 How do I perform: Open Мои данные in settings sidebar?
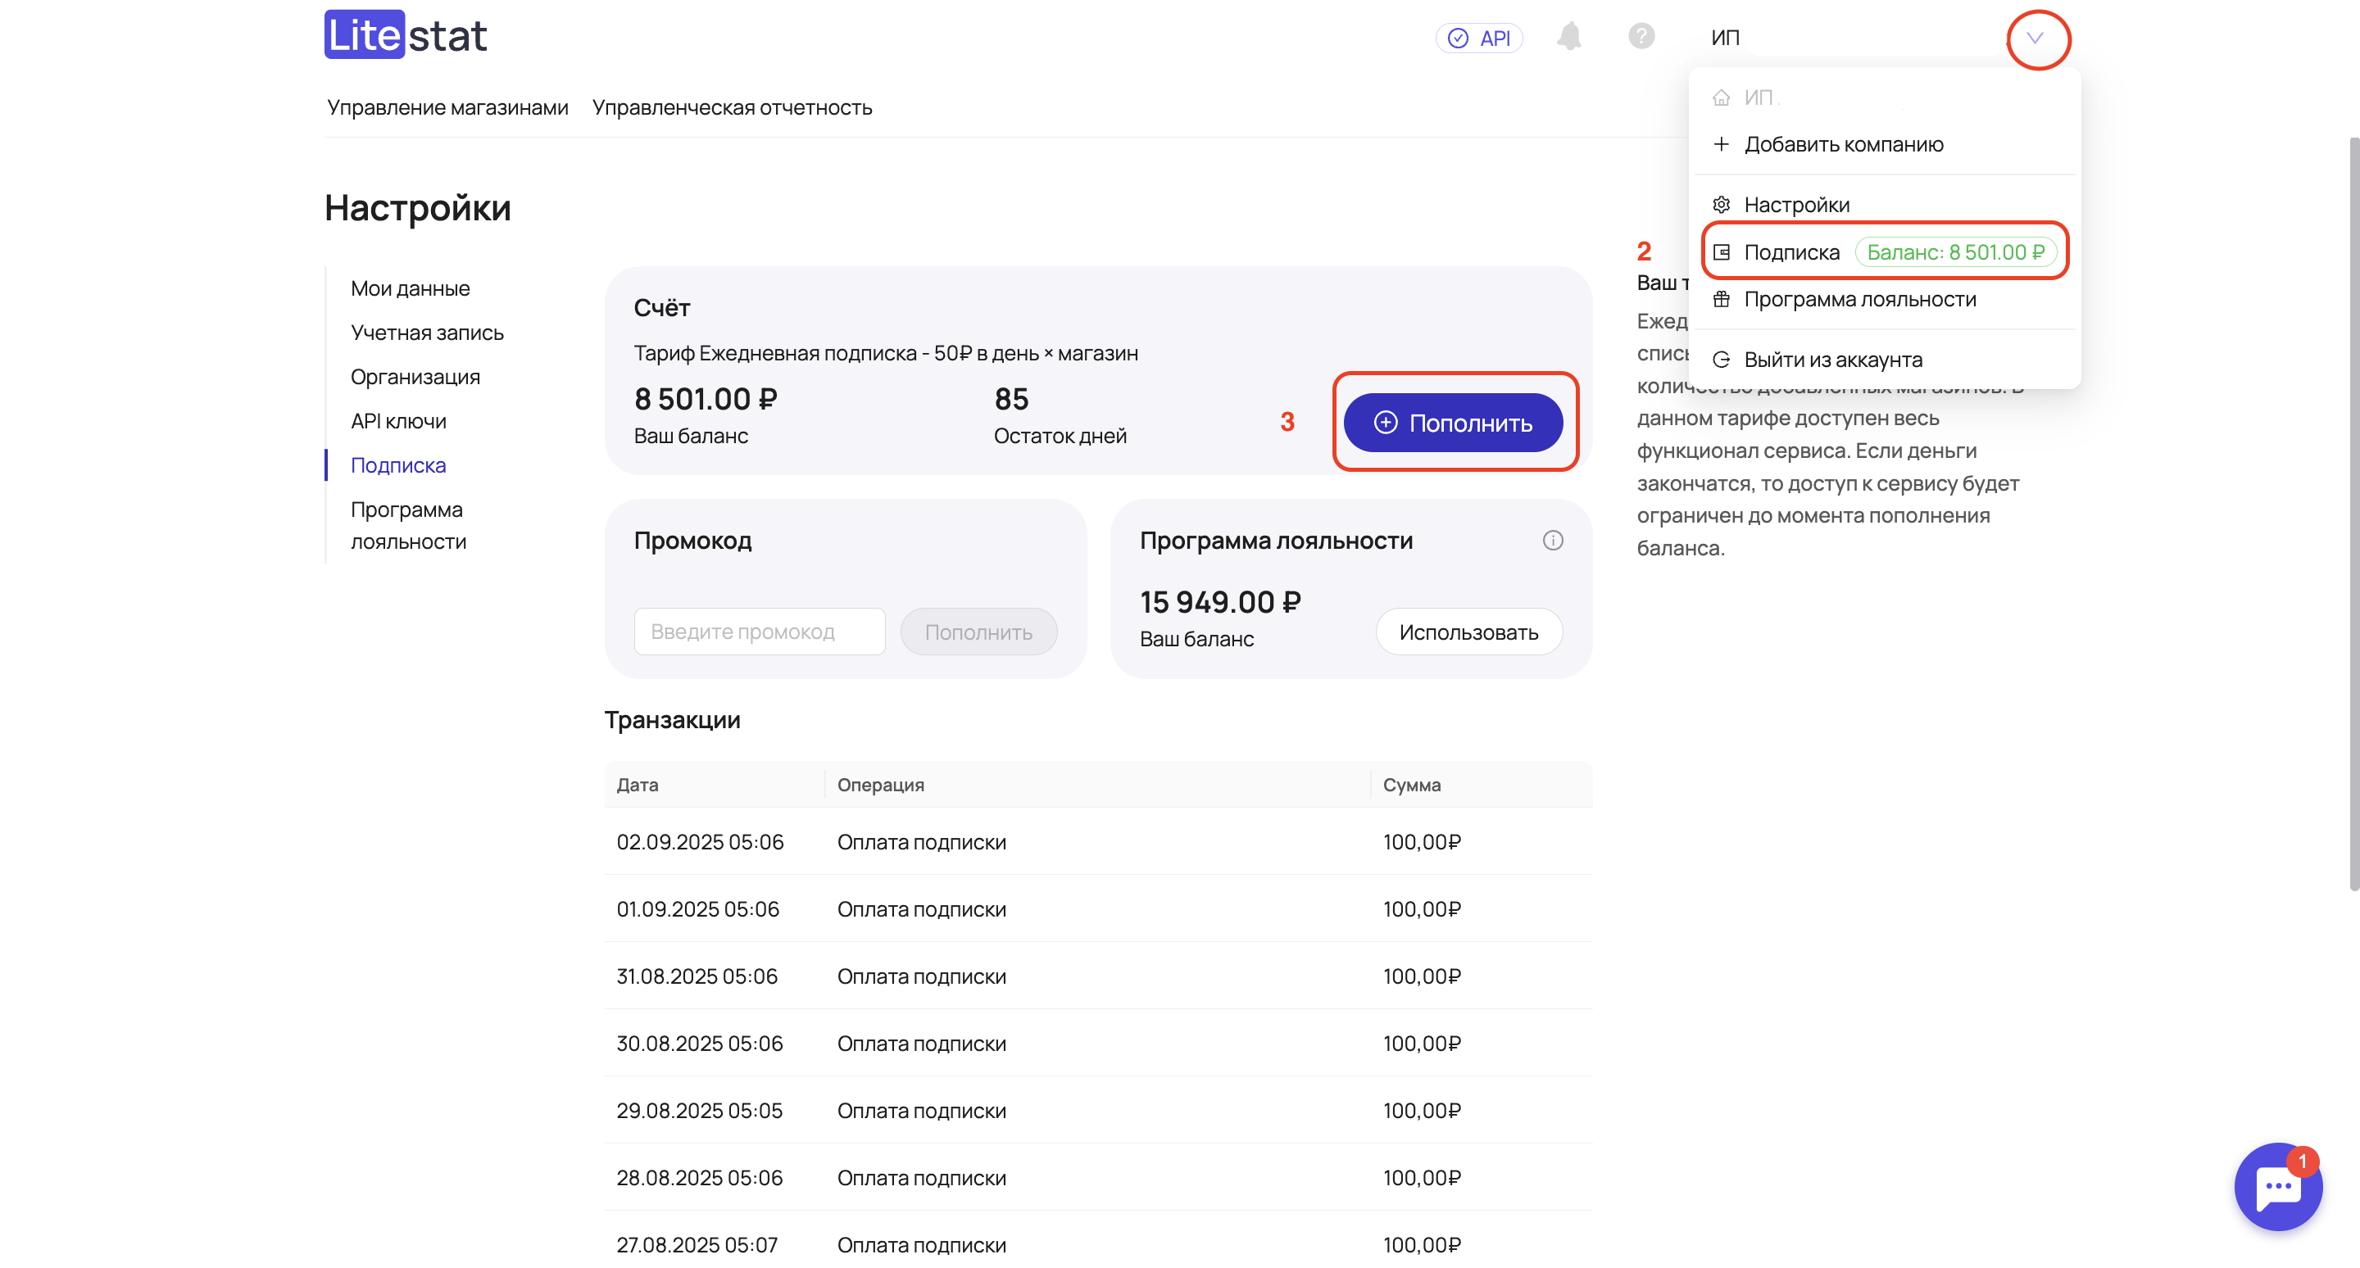tap(410, 288)
